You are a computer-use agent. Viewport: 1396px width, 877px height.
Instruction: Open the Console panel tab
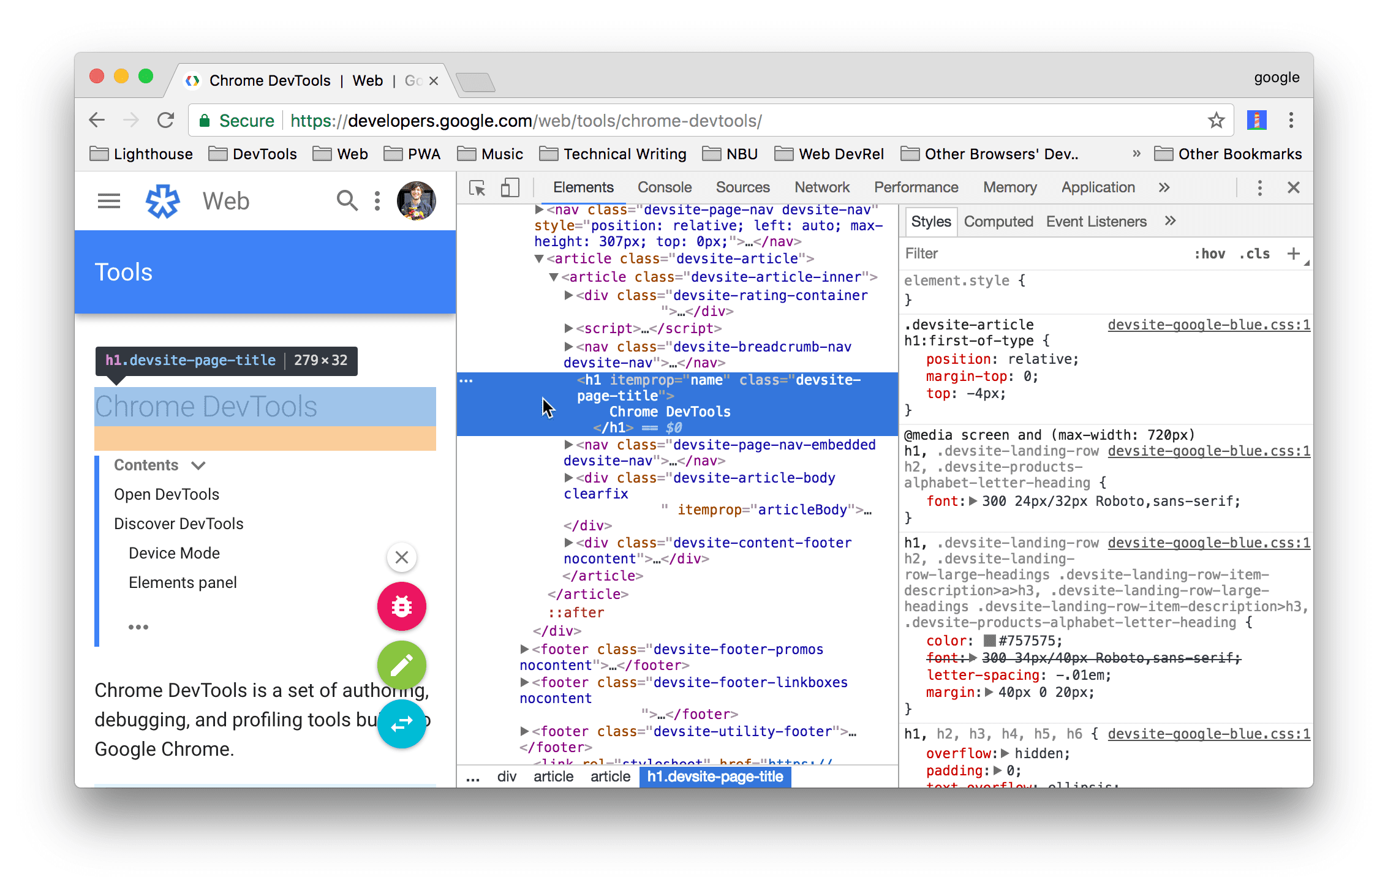click(x=666, y=187)
